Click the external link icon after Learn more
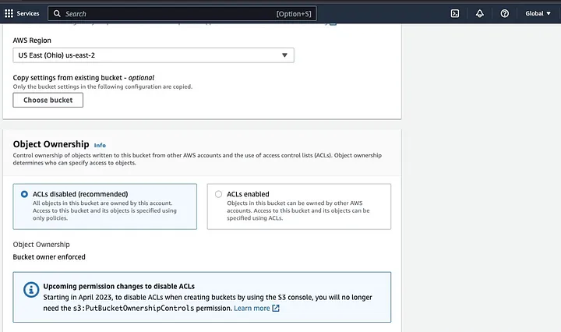Image resolution: width=561 pixels, height=332 pixels. (x=276, y=309)
